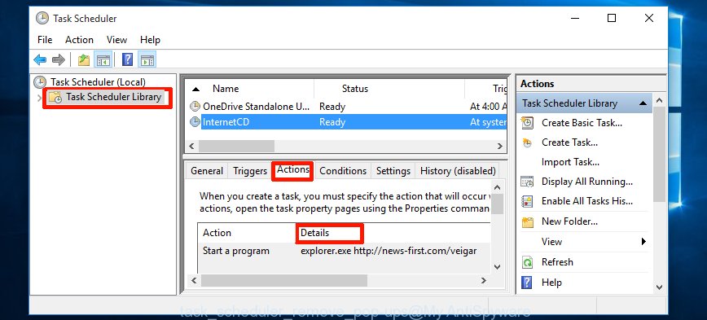Click the Create Task icon
Image resolution: width=707 pixels, height=320 pixels.
(x=527, y=142)
